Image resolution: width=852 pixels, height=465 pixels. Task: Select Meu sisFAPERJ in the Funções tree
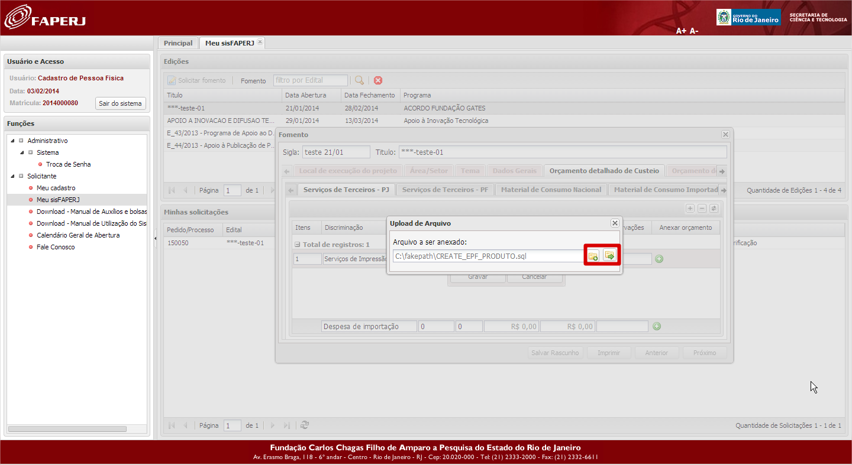(x=58, y=200)
